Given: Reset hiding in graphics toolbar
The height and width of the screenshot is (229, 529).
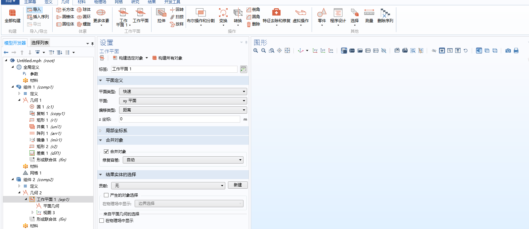Looking at the screenshot, I should click(466, 51).
